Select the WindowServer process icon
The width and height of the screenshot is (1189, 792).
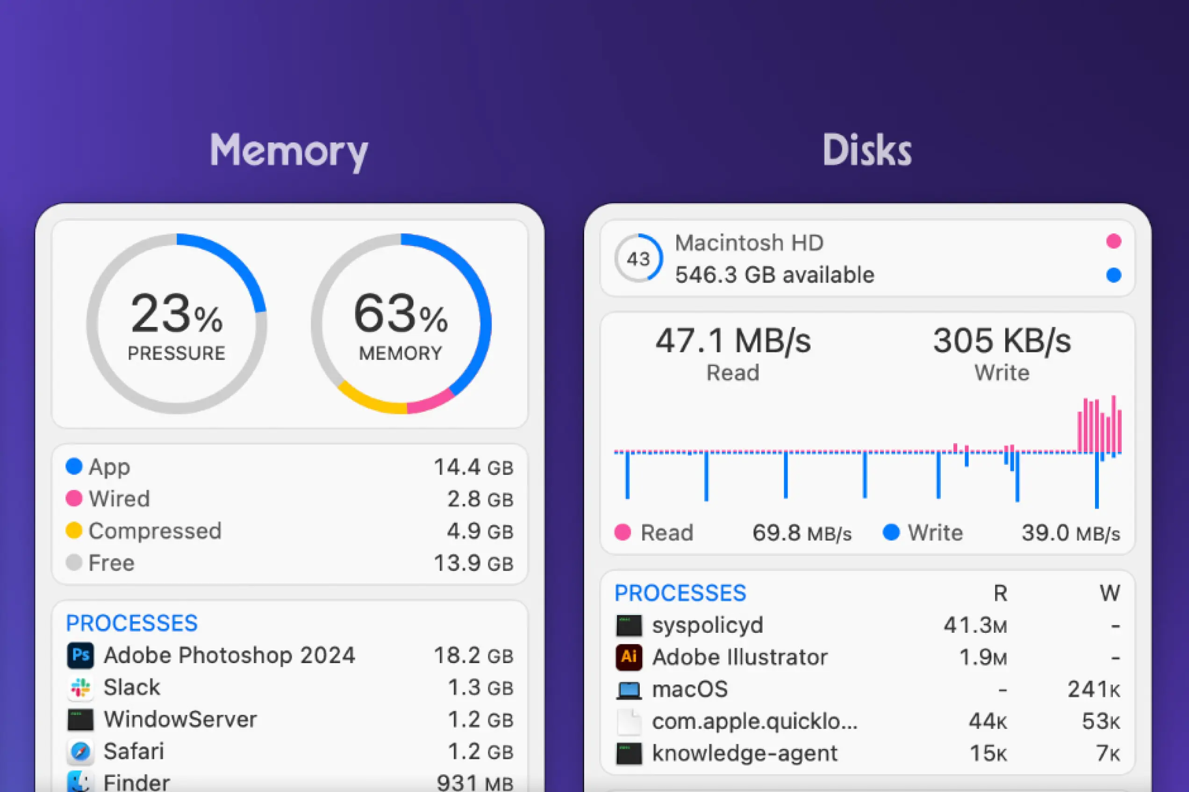click(x=80, y=720)
